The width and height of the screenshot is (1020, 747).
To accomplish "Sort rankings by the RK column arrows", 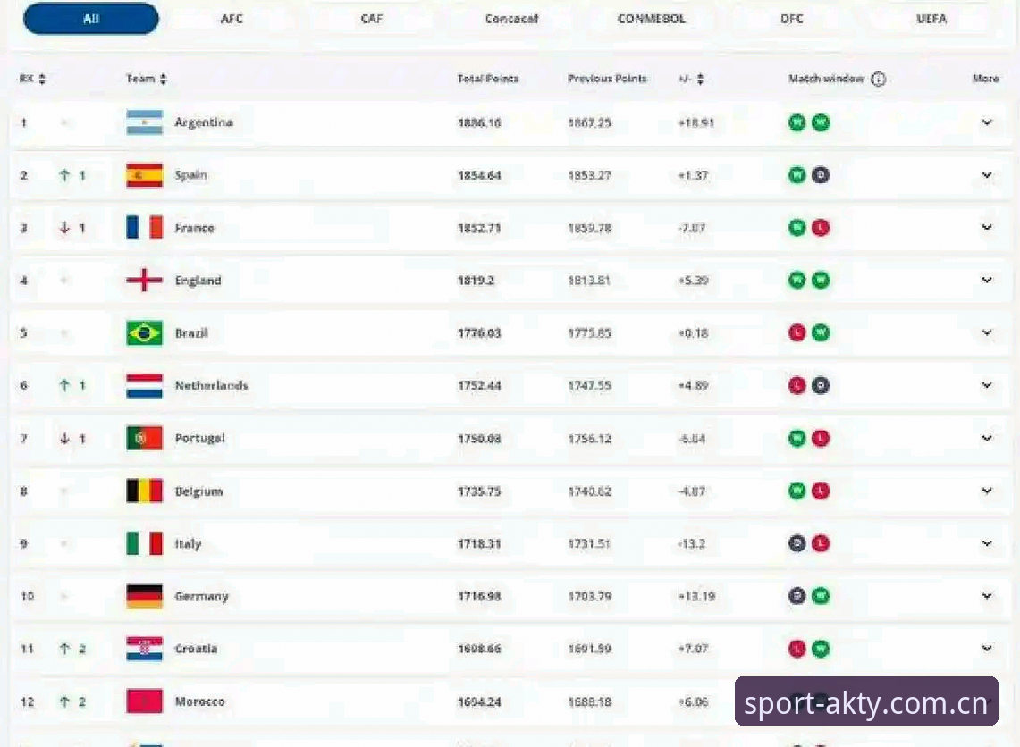I will coord(42,79).
